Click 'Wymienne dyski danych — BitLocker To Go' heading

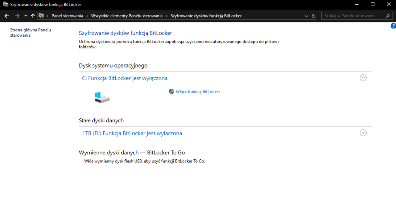[x=132, y=152]
